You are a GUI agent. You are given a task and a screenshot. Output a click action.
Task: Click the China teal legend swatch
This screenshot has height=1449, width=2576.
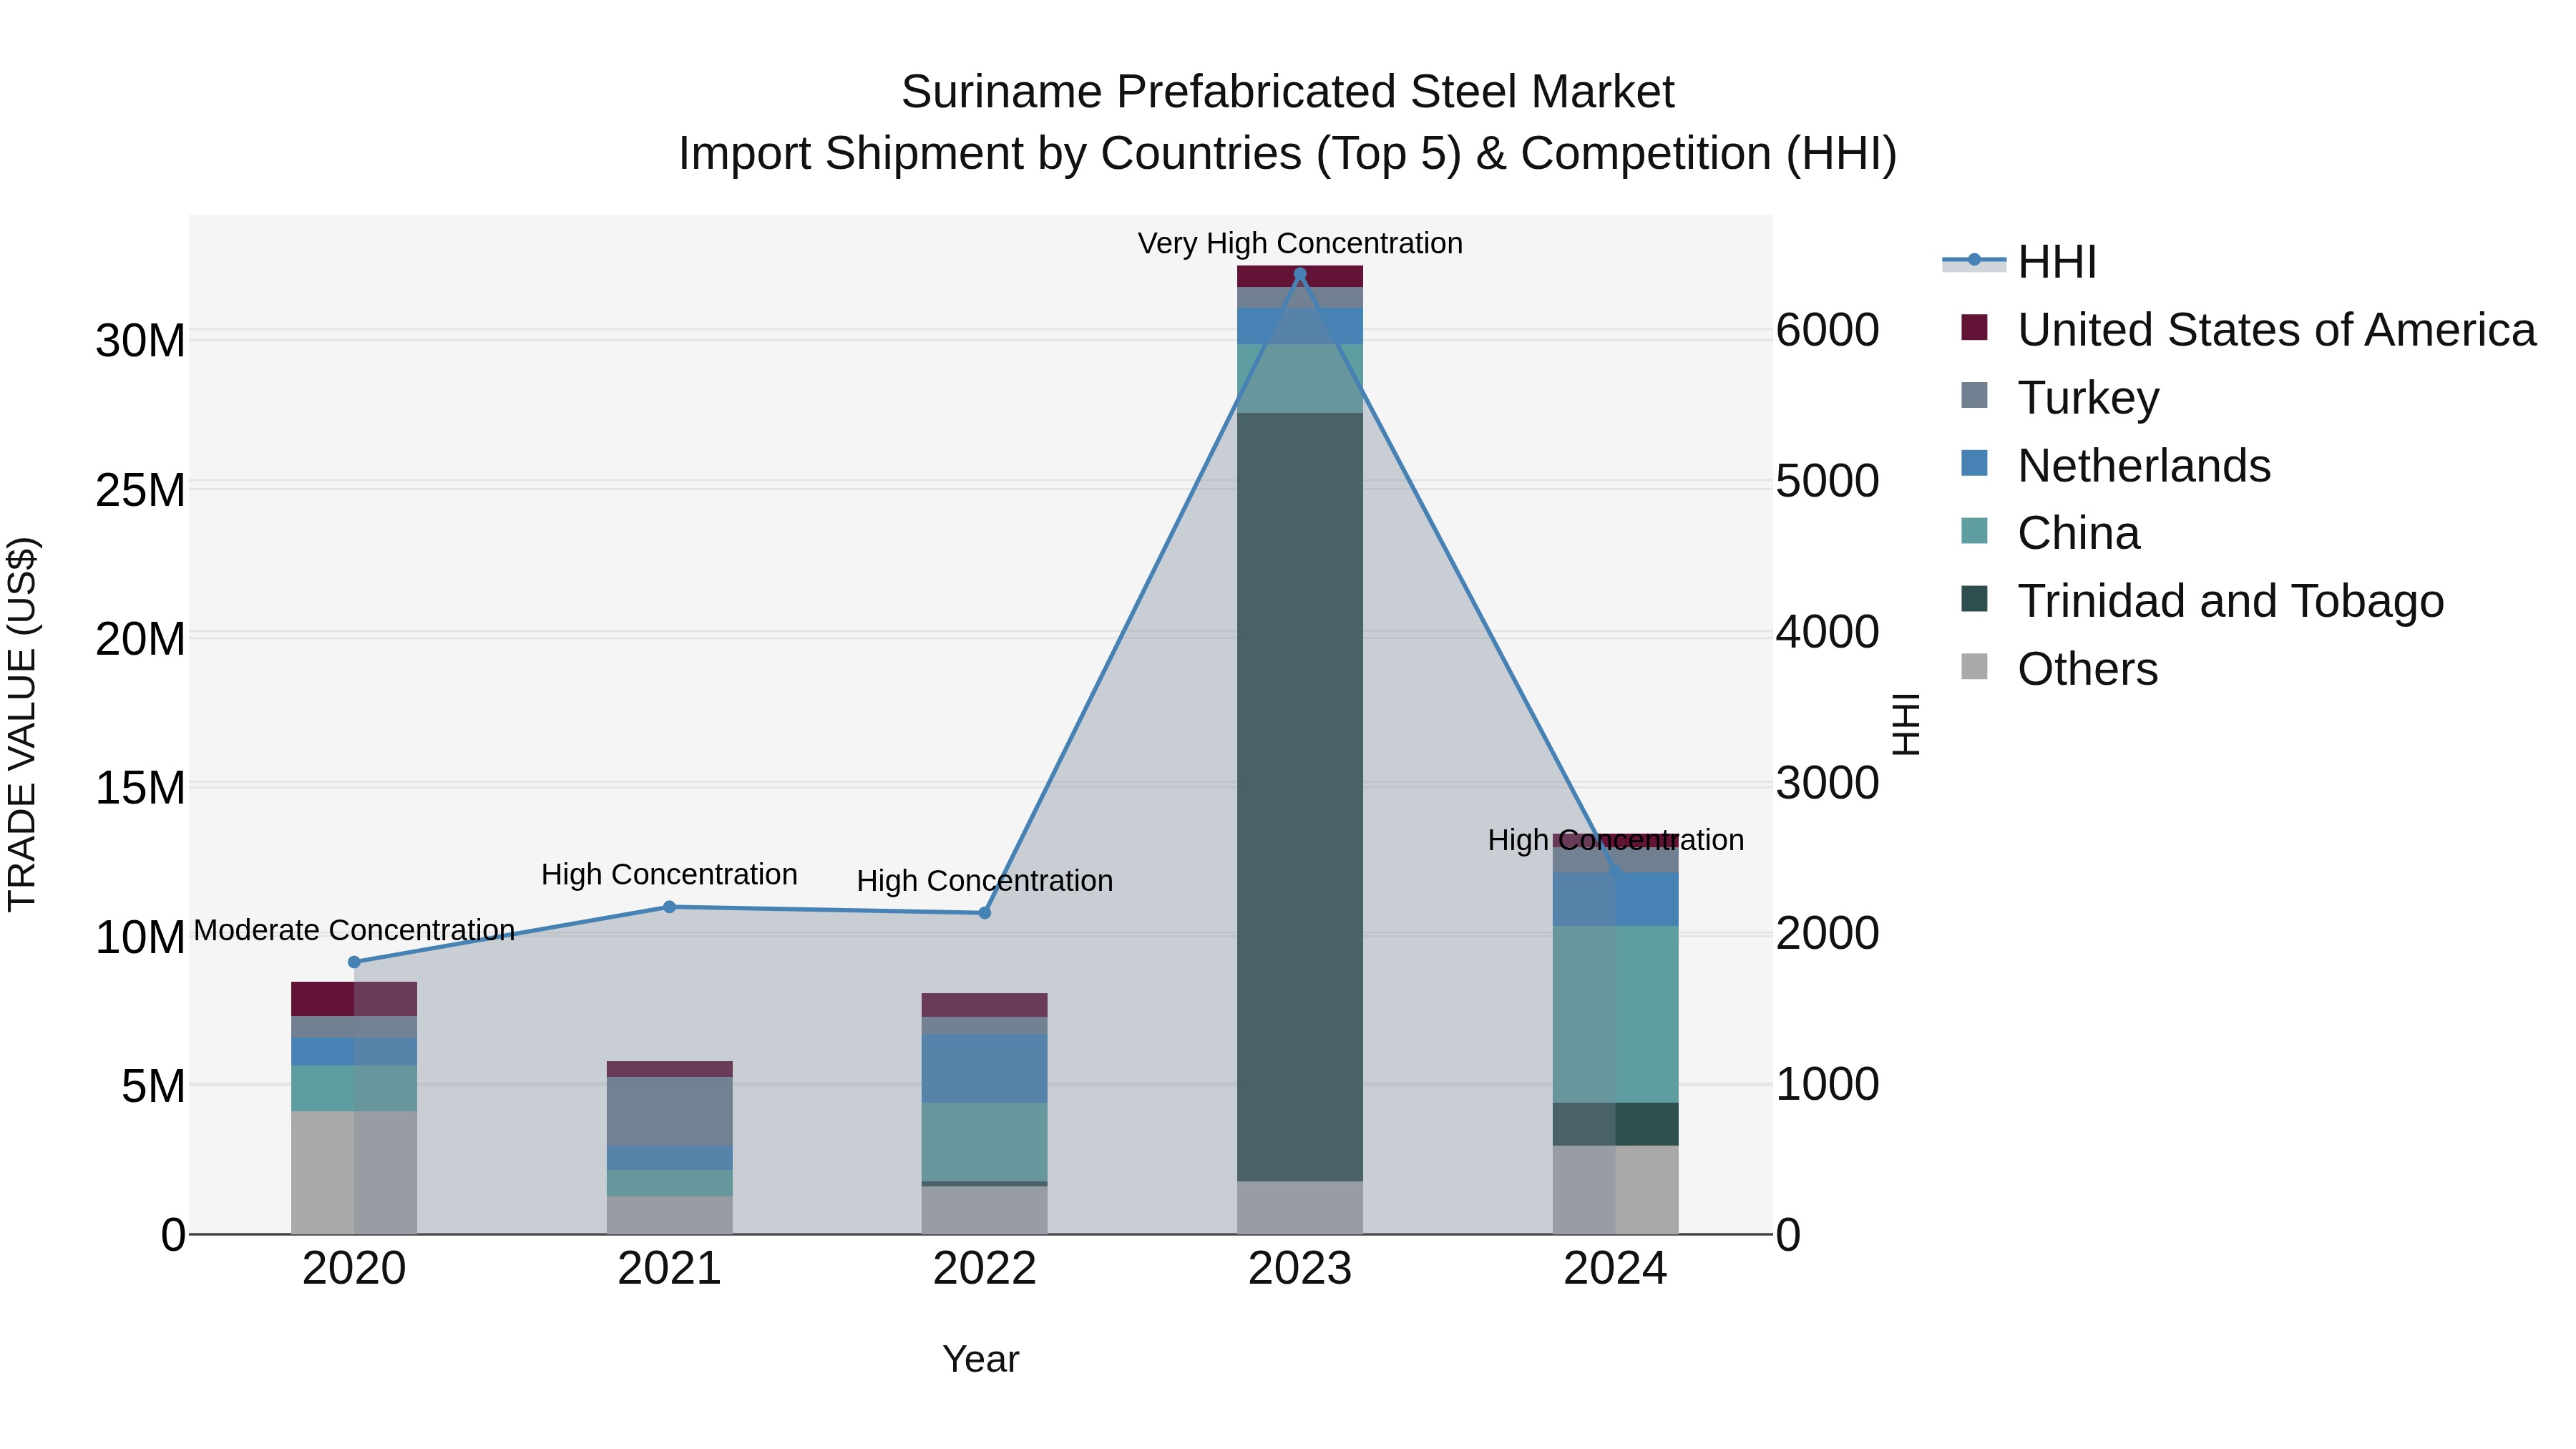[x=1974, y=531]
